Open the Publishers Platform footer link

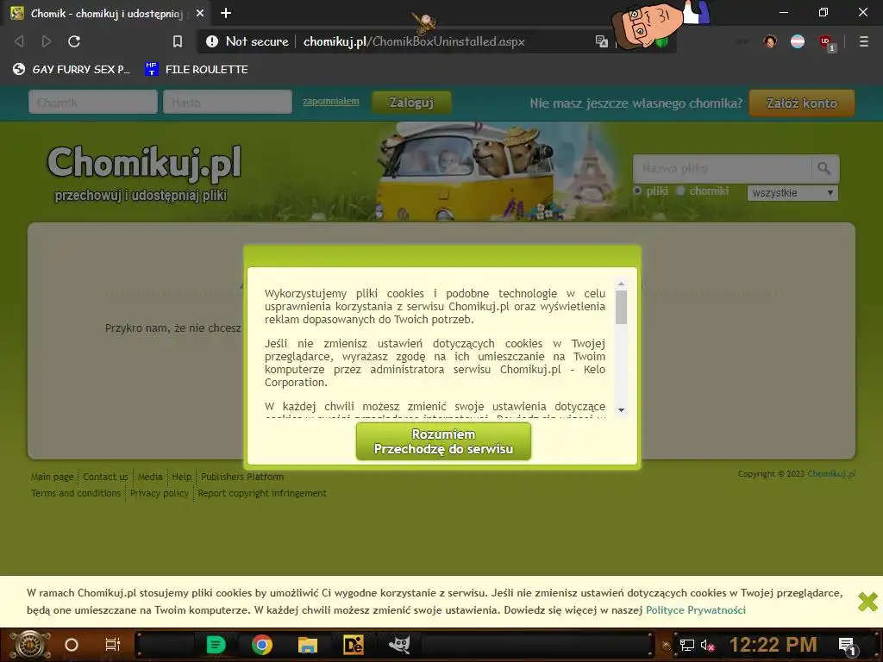coord(242,477)
